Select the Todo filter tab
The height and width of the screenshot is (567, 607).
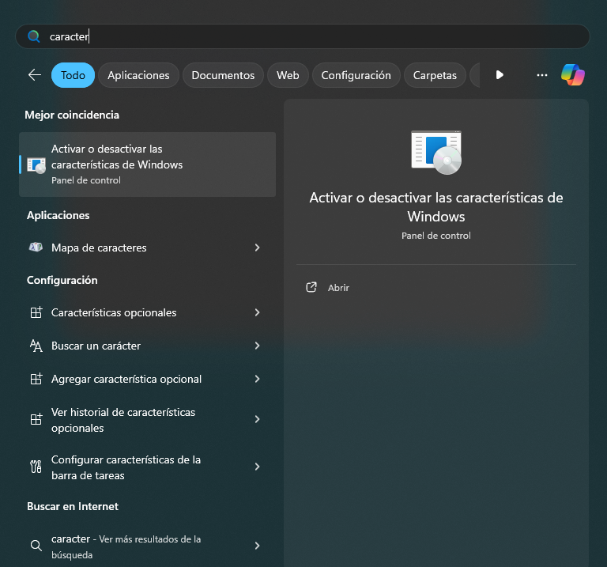(74, 75)
